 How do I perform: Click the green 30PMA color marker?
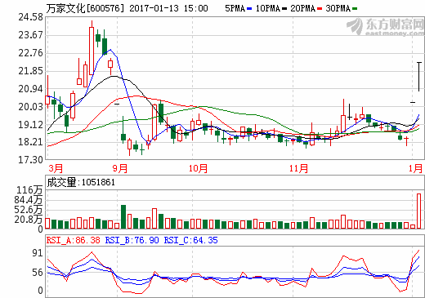(x=355, y=9)
